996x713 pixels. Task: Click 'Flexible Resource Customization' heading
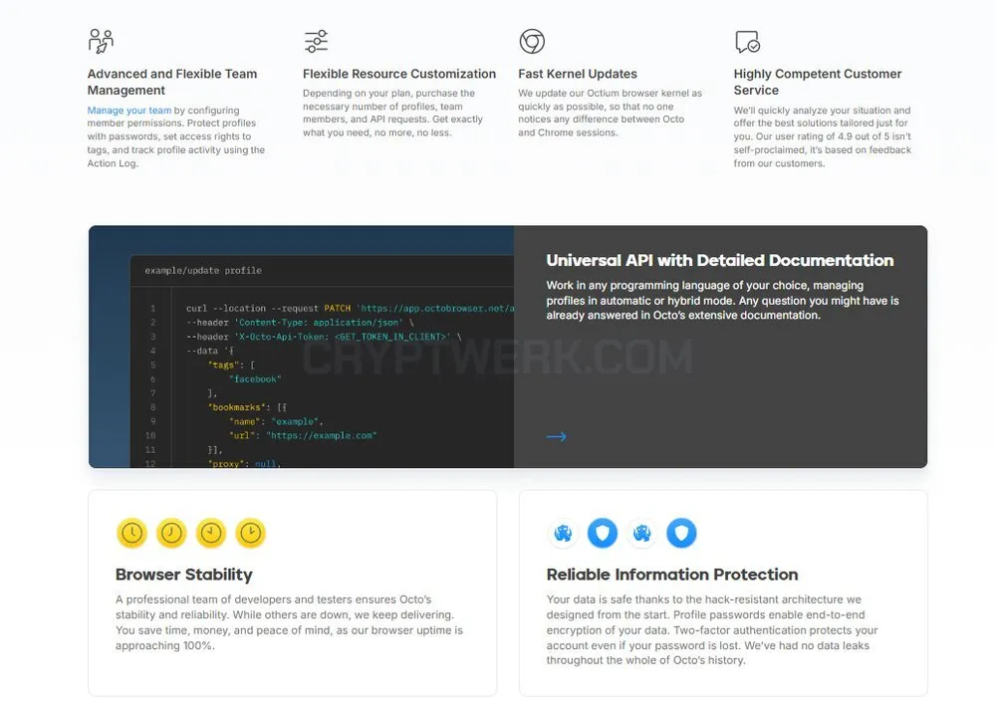point(399,74)
